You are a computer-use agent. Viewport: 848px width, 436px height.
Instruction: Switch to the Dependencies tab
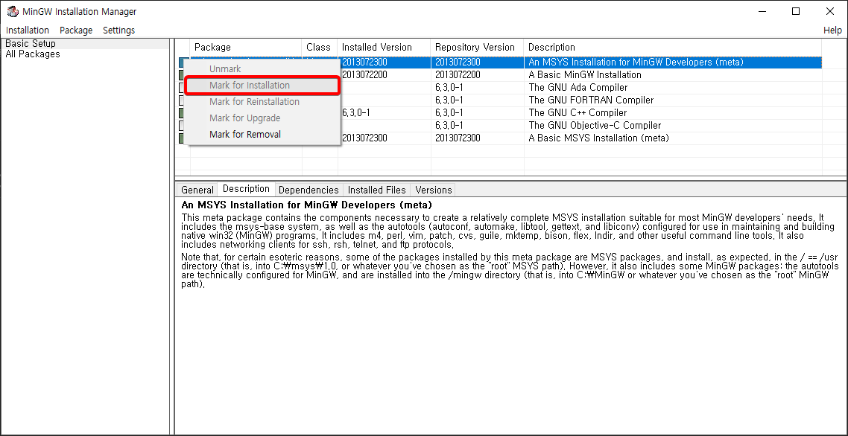tap(308, 190)
